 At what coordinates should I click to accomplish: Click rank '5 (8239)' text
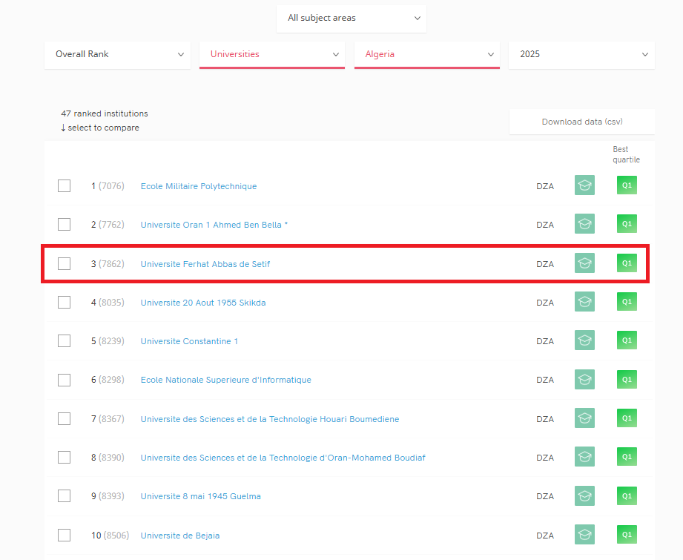[x=108, y=340]
